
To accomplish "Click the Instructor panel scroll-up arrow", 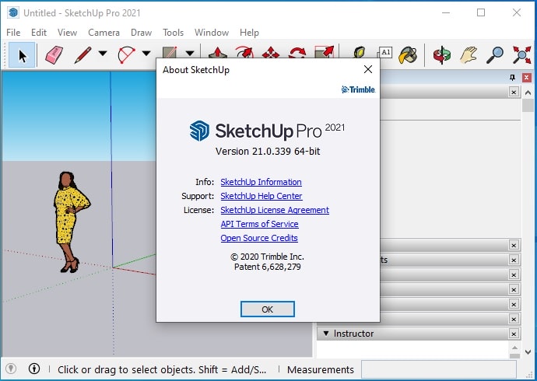I will [514, 348].
